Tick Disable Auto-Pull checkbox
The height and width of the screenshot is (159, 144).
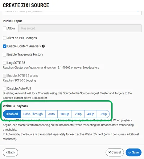(5, 88)
